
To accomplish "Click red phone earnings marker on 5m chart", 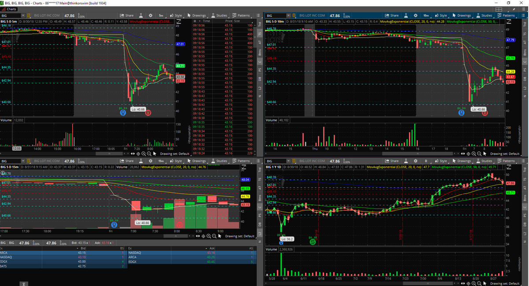I will click(x=148, y=112).
